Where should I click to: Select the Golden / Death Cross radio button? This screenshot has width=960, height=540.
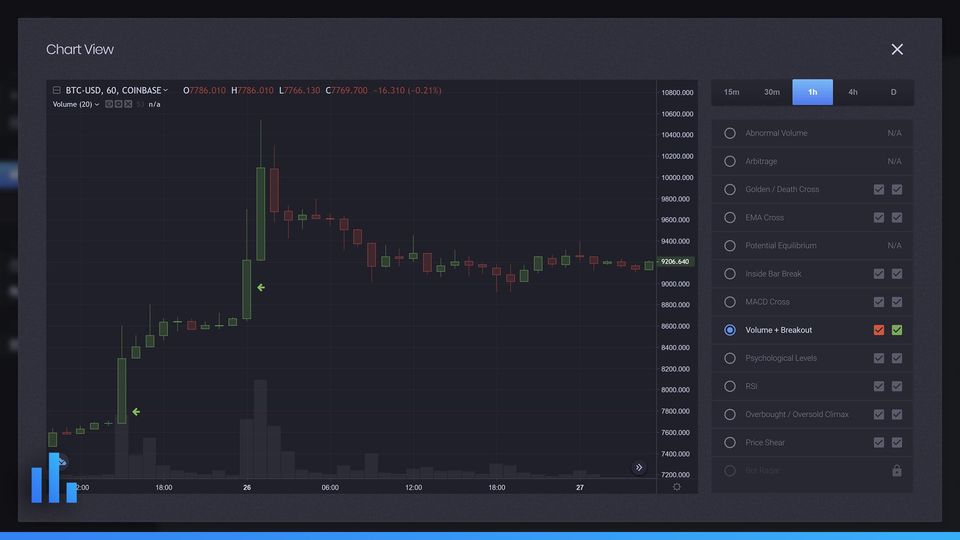pos(730,189)
